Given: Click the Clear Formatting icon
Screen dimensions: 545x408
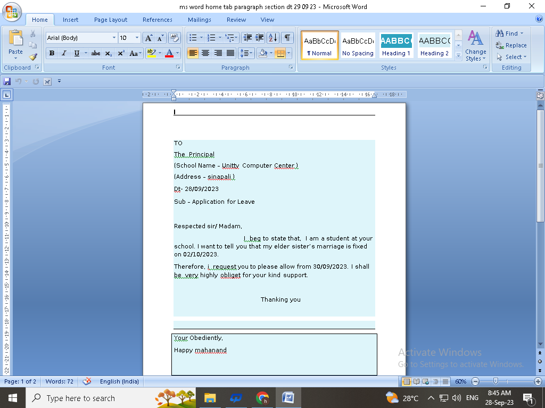Looking at the screenshot, I should click(x=175, y=38).
